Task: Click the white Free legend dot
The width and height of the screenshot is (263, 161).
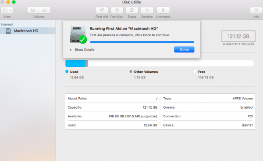Action: pyautogui.click(x=195, y=72)
